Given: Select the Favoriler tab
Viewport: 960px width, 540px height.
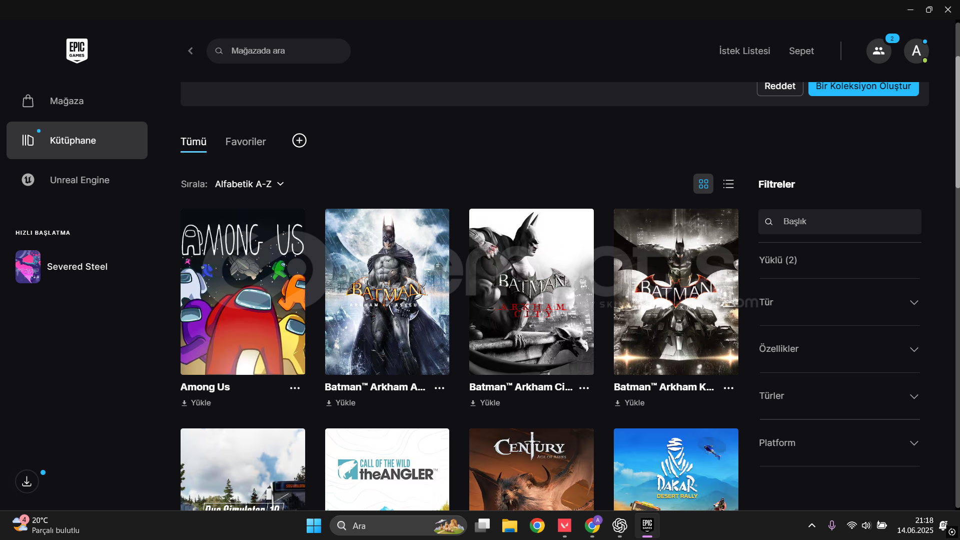Looking at the screenshot, I should pyautogui.click(x=246, y=142).
